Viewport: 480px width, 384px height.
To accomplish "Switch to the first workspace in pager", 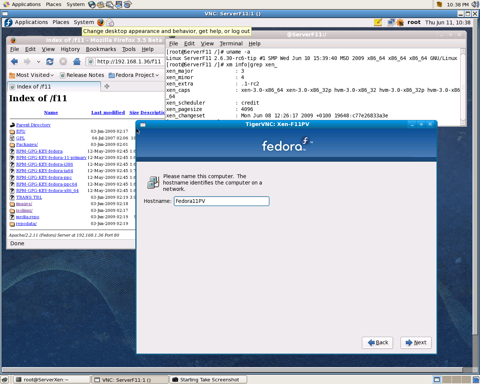I will [x=437, y=379].
